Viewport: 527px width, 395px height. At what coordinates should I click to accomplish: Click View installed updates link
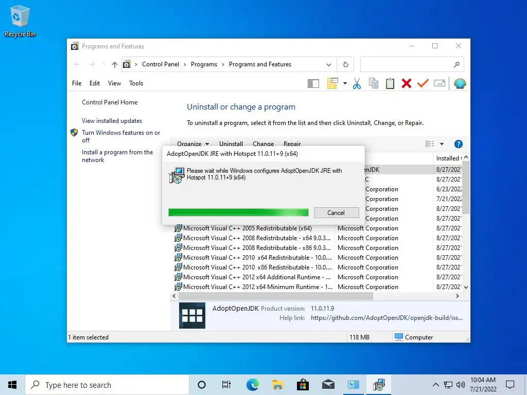112,120
